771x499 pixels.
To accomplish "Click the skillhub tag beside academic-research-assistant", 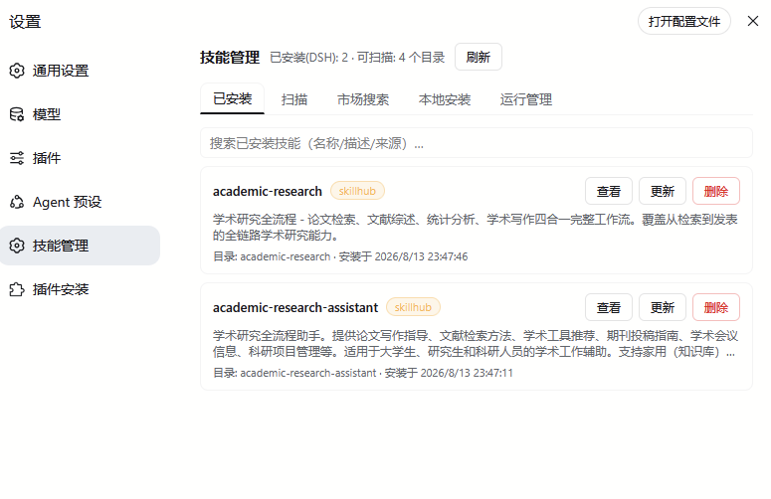I will coord(413,307).
